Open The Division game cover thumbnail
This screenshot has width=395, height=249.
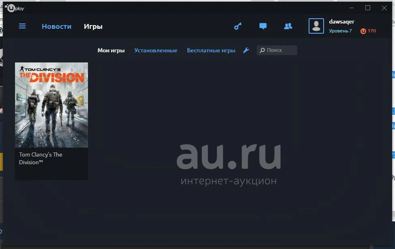pyautogui.click(x=52, y=105)
